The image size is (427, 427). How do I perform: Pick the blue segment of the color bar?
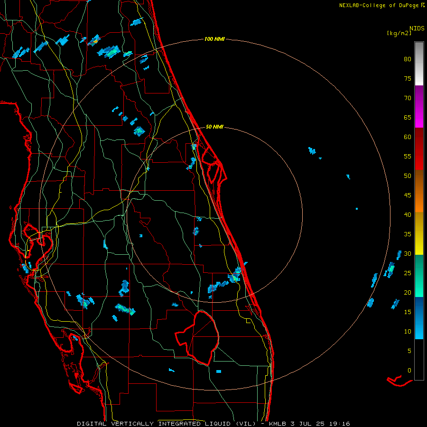(419, 318)
